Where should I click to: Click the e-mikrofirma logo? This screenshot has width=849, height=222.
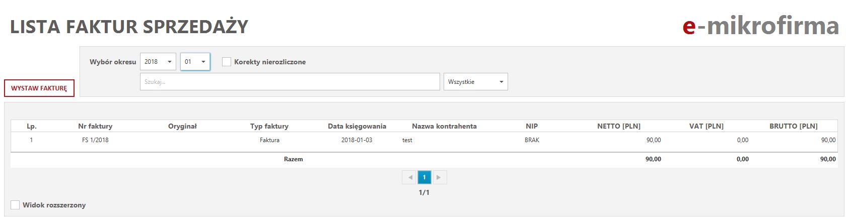[760, 26]
